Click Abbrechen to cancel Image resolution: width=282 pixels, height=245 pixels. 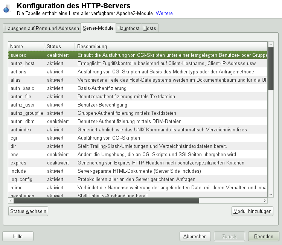click(195, 236)
